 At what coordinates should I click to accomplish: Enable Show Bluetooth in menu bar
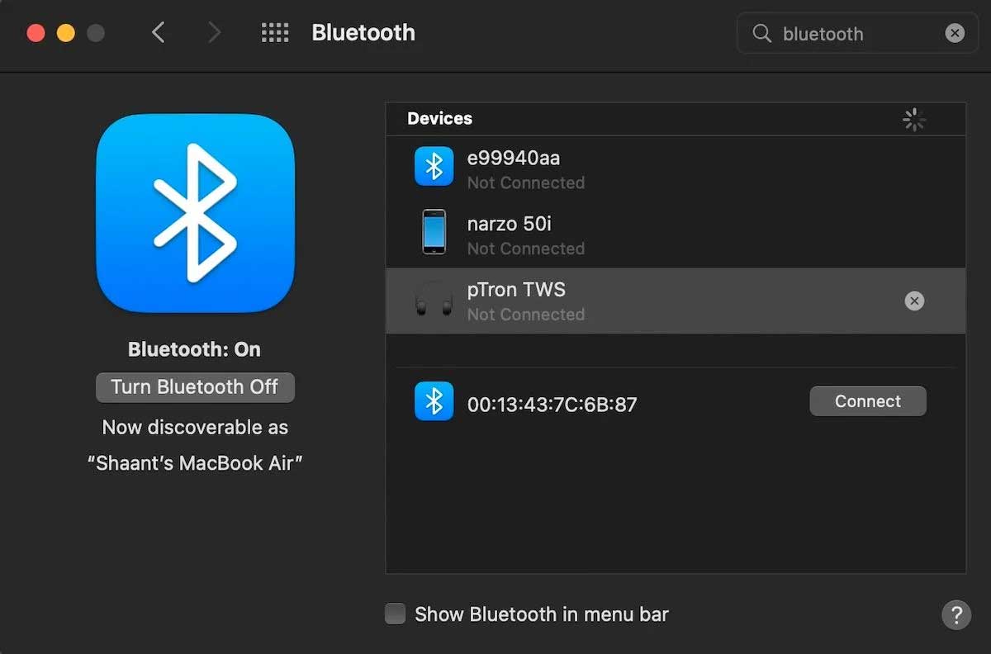[396, 614]
